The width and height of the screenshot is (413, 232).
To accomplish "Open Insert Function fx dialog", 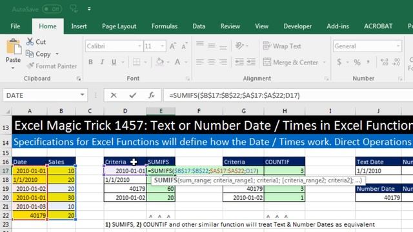I will [152, 95].
